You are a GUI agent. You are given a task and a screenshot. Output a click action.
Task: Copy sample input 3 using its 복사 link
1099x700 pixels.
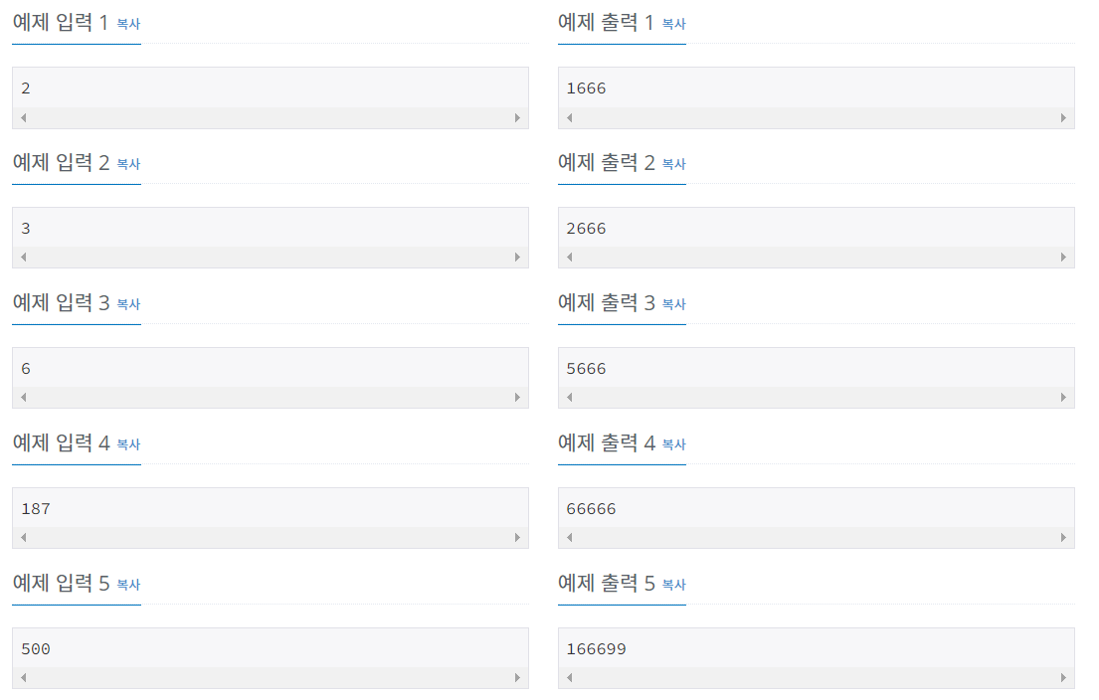pos(127,303)
